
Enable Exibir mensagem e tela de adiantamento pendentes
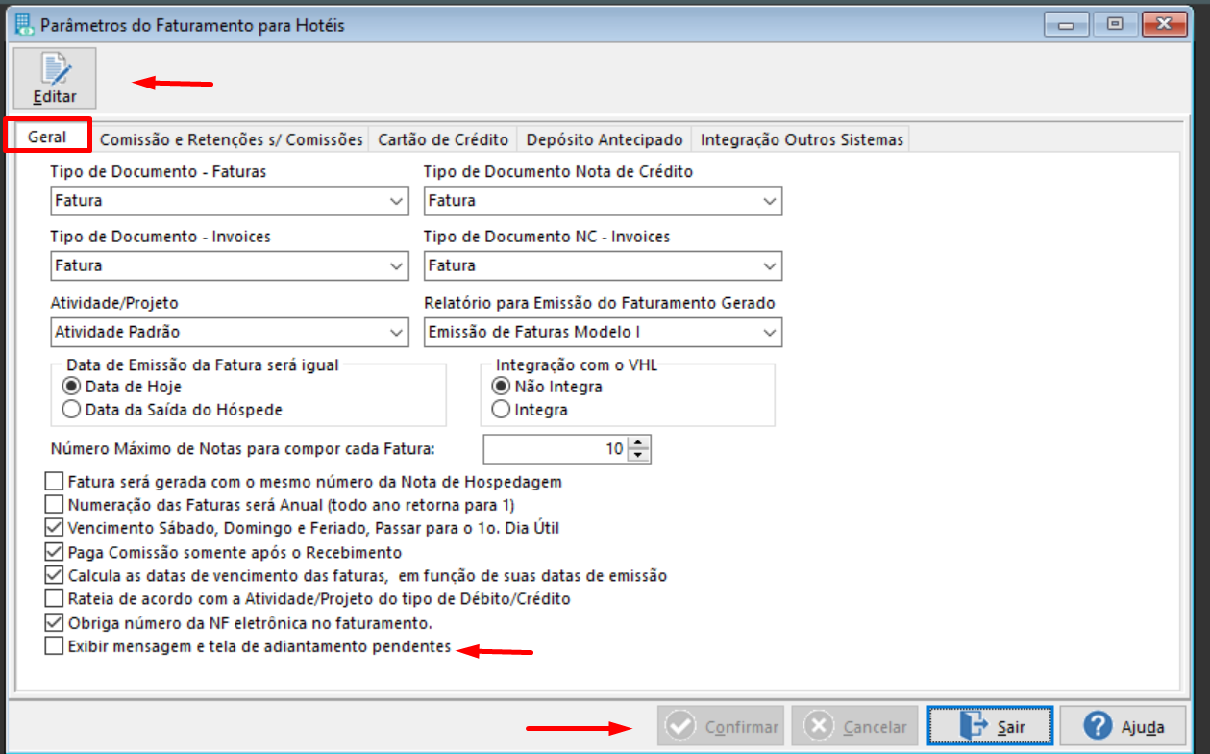[x=54, y=647]
